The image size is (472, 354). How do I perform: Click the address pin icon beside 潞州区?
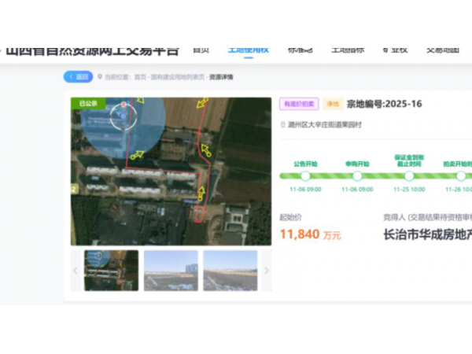tap(282, 125)
